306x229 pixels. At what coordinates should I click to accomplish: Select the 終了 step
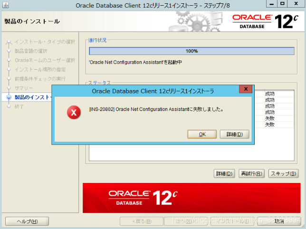(19, 107)
